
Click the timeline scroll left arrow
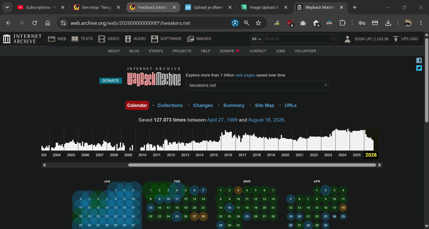tap(45, 165)
